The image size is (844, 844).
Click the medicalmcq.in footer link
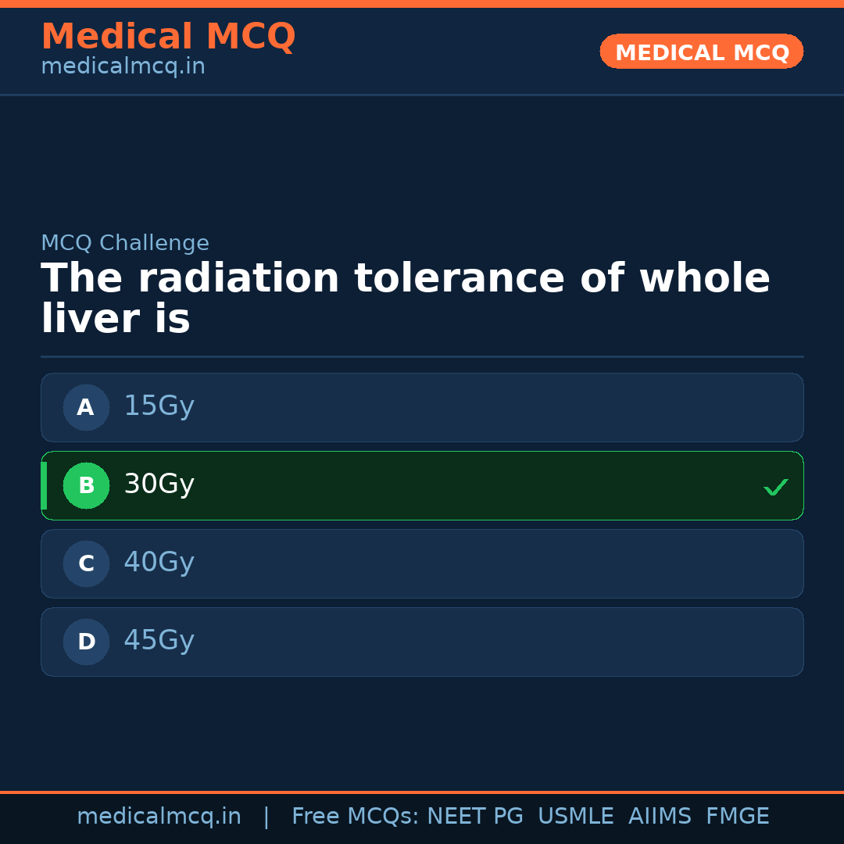(159, 816)
